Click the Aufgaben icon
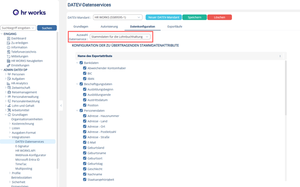This screenshot has width=300, height=187. pyautogui.click(x=9, y=79)
